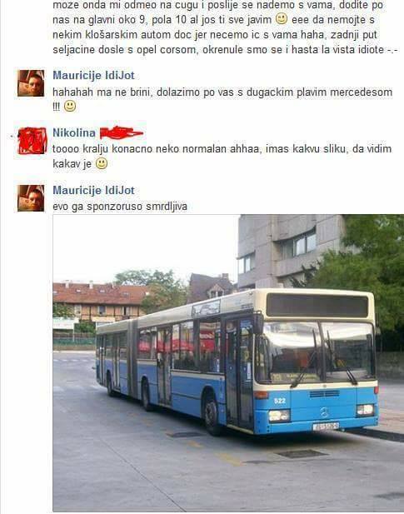The width and height of the screenshot is (404, 514).
Task: Open the attached blue bus photo
Action: pos(228,363)
